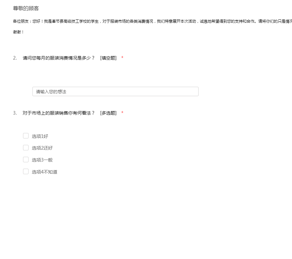Image resolution: width=292 pixels, height=259 pixels.
Task: Click the question 2 title about monthly clothing spending
Action: tap(58, 58)
